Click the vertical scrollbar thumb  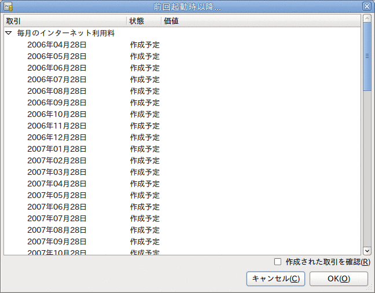[x=367, y=57]
